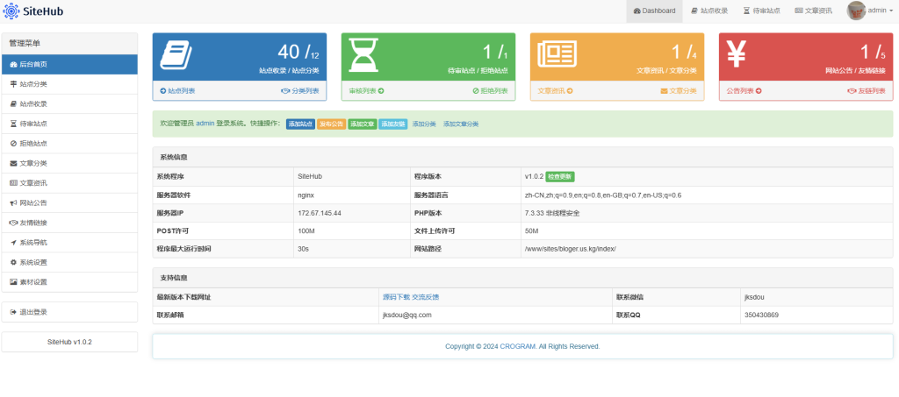Screen dimensions: 899x397
Task: Click the 添加分类 quick link
Action: 424,124
